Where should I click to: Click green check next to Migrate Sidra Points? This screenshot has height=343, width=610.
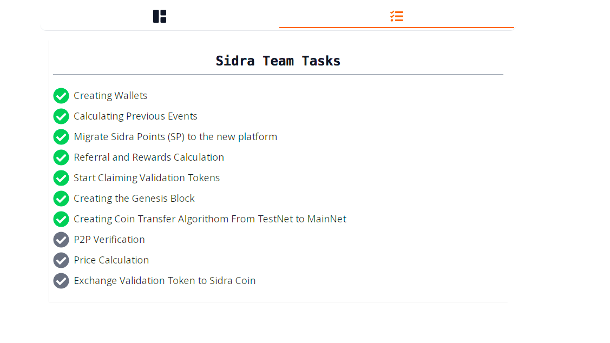pyautogui.click(x=61, y=137)
